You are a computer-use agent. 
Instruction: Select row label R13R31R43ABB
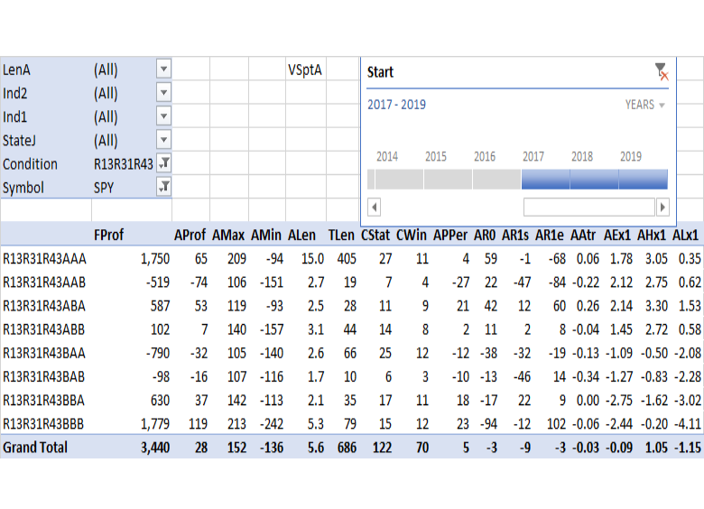pyautogui.click(x=43, y=330)
